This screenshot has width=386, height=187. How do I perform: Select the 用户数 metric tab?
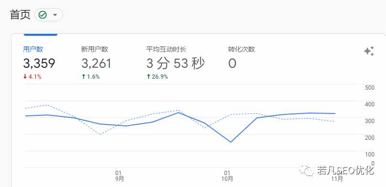point(33,50)
